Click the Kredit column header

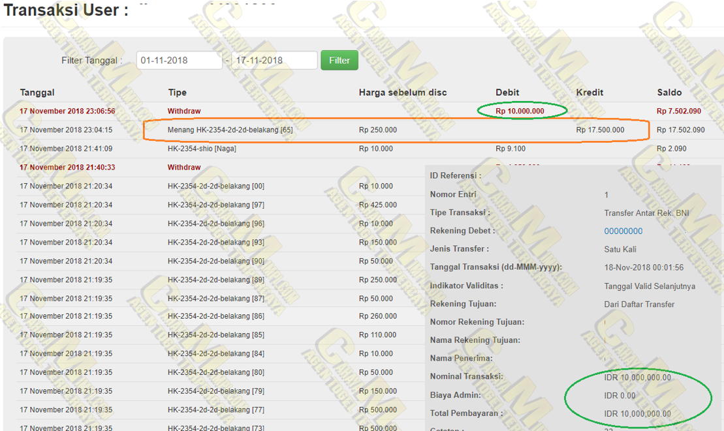590,93
